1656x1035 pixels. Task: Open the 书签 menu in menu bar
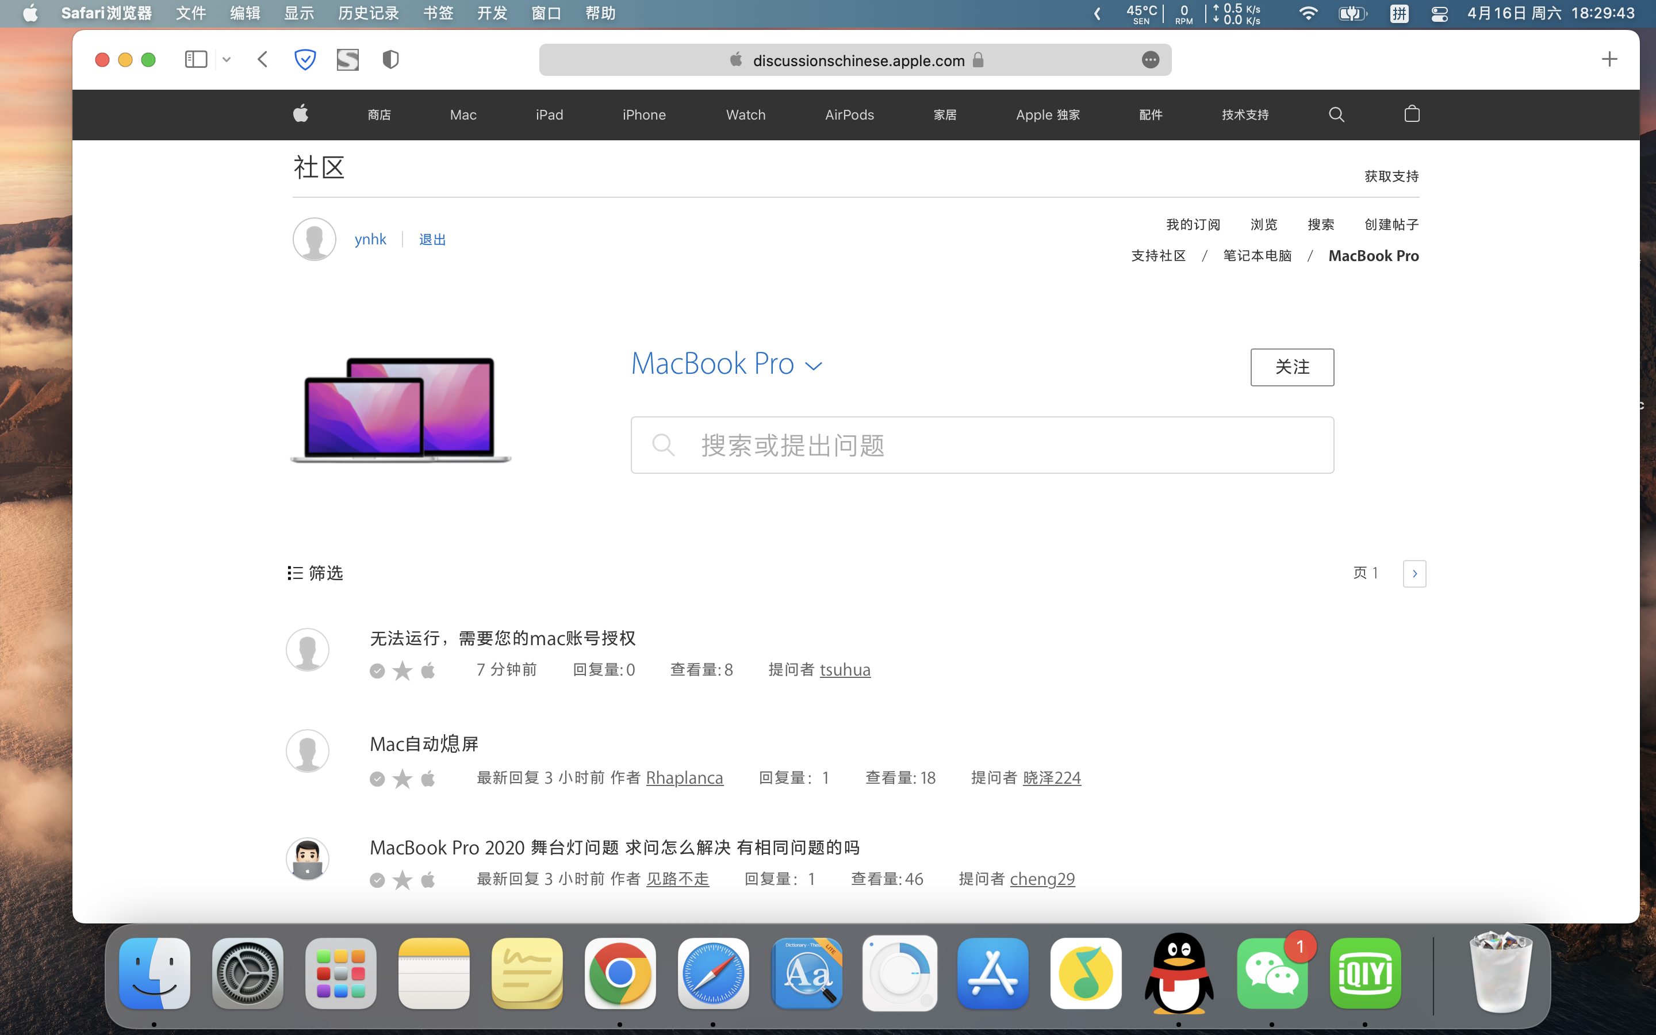coord(438,14)
